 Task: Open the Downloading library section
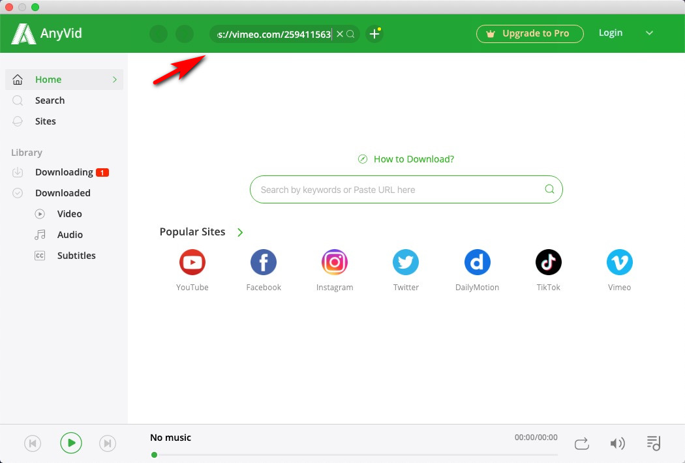(x=64, y=172)
